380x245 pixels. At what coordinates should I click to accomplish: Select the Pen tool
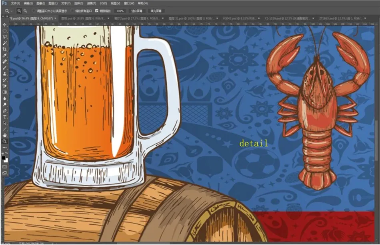5,111
